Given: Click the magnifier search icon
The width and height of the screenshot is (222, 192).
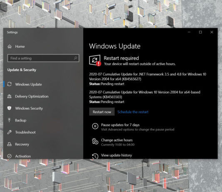Looking at the screenshot, I should click(x=76, y=58).
